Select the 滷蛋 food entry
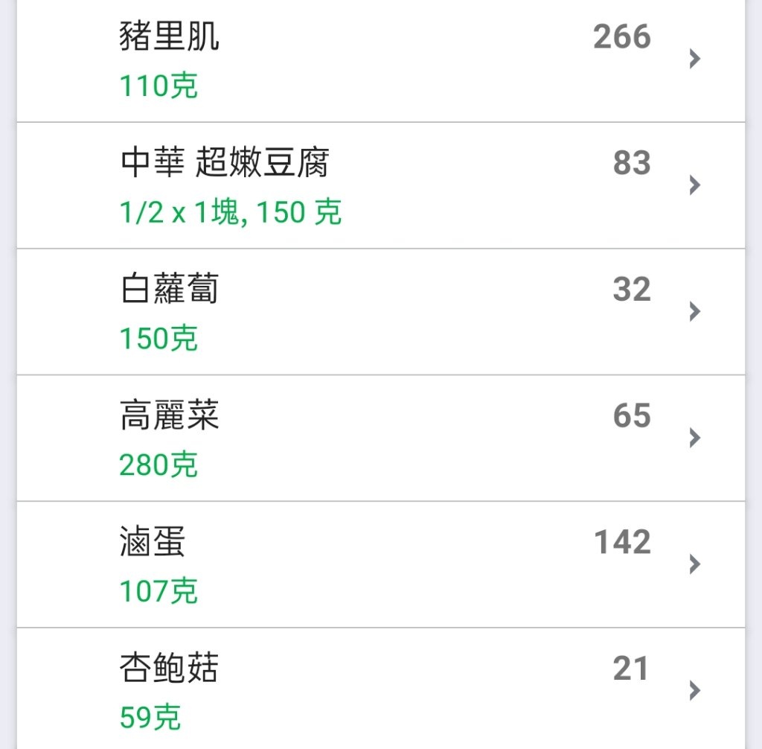The image size is (762, 749). 381,564
